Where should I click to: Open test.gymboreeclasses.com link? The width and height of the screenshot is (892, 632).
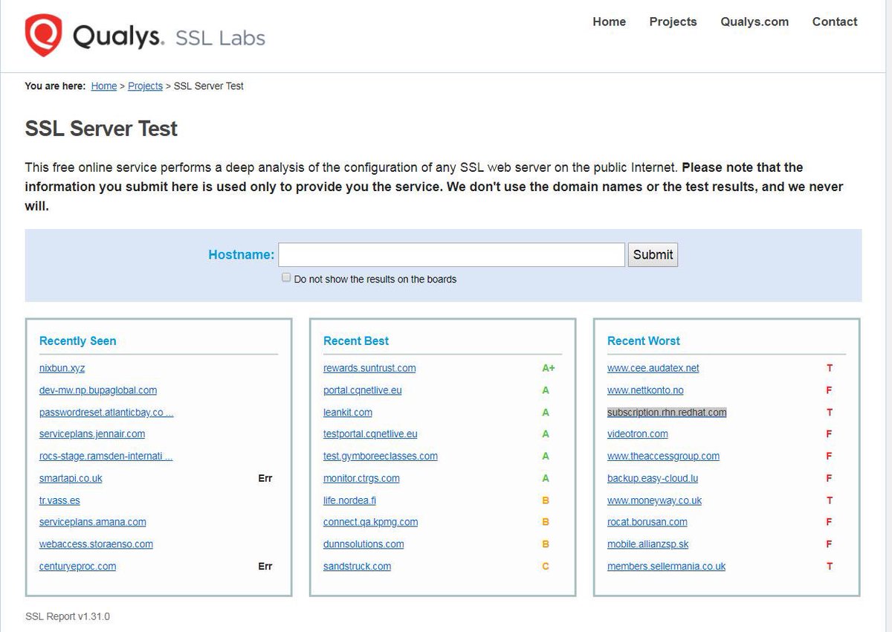(381, 457)
